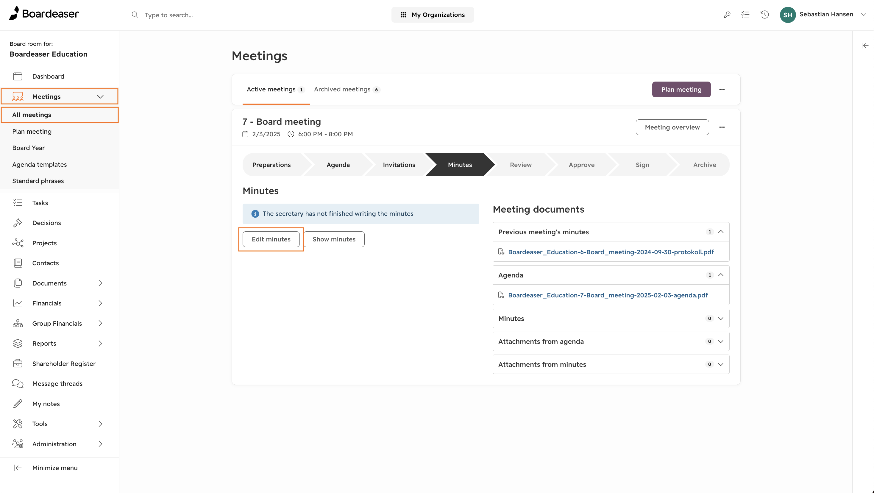The height and width of the screenshot is (493, 874).
Task: Go to the Agenda step
Action: pyautogui.click(x=338, y=165)
